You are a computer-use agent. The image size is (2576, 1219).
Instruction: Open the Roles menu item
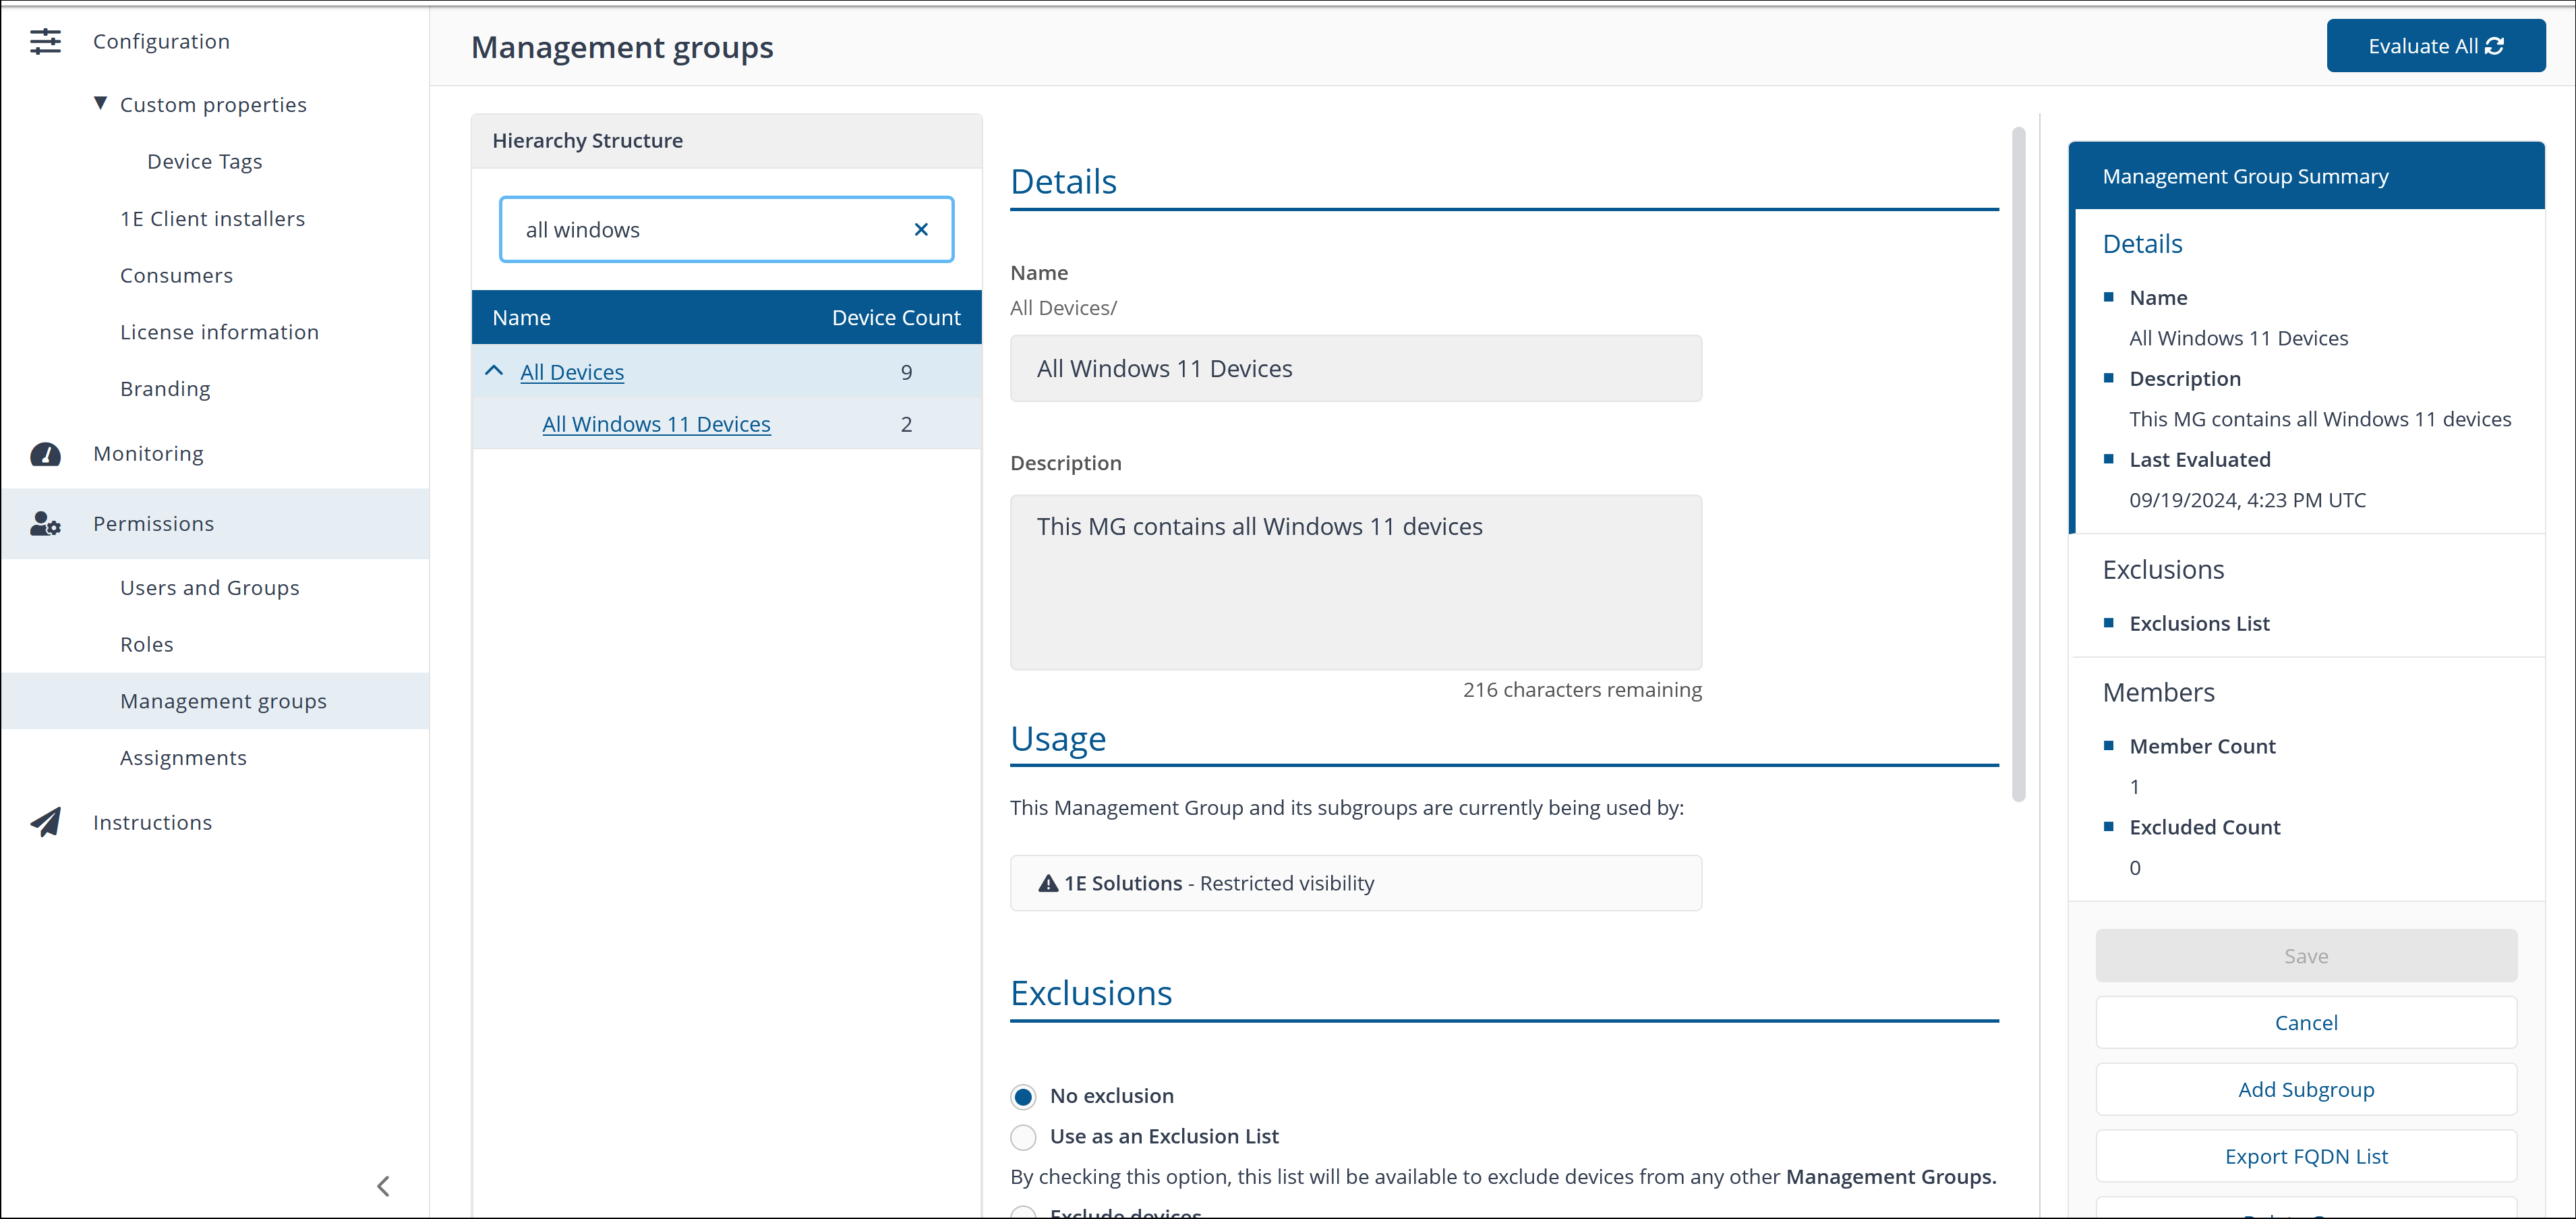pos(146,645)
